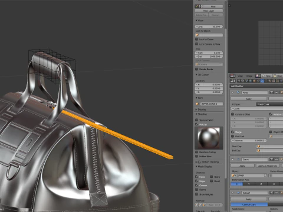Viewport: 283px width, 212px height.
Task: Toggle Array modifier render visibility camera icon
Action: click(272, 92)
